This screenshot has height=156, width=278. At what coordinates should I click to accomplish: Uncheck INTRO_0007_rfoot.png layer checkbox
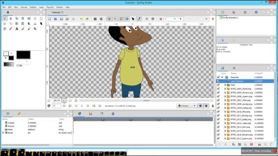(218, 100)
